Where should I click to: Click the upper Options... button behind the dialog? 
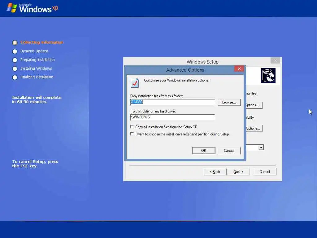254,105
